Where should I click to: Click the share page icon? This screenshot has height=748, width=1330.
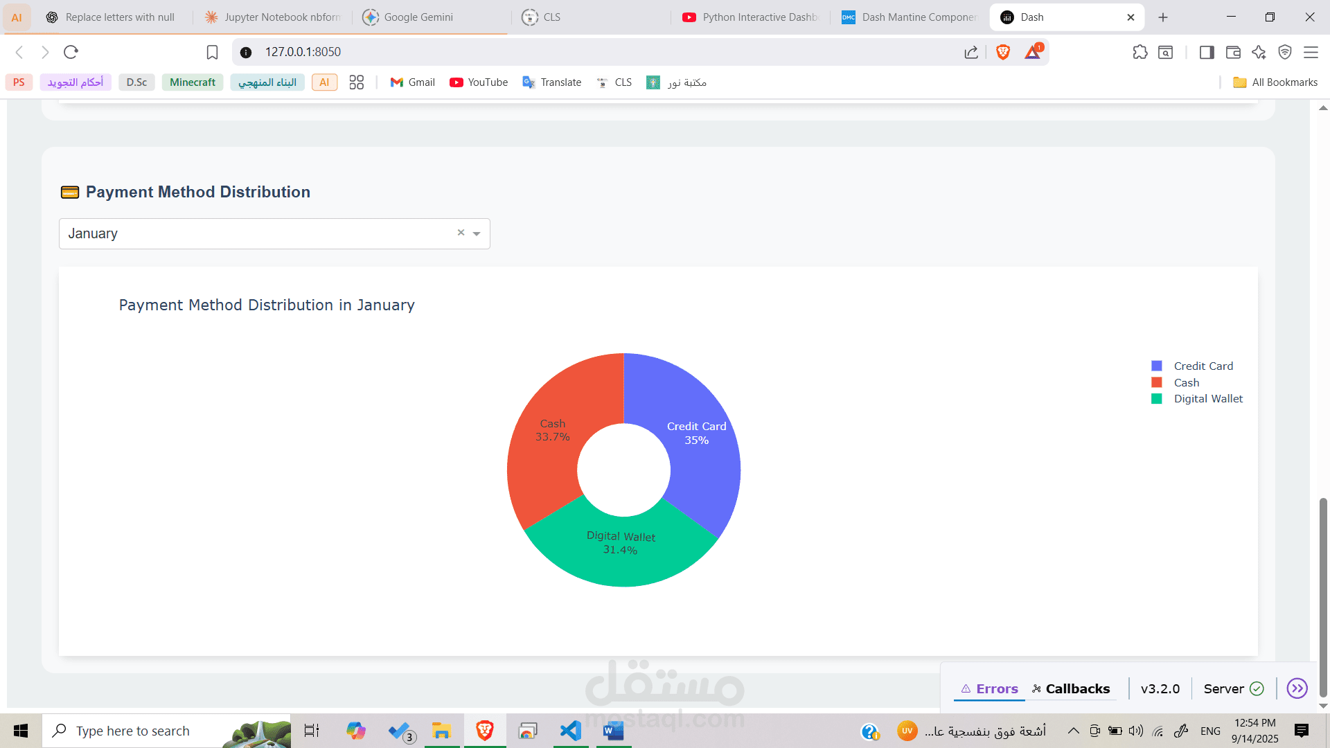click(x=970, y=52)
